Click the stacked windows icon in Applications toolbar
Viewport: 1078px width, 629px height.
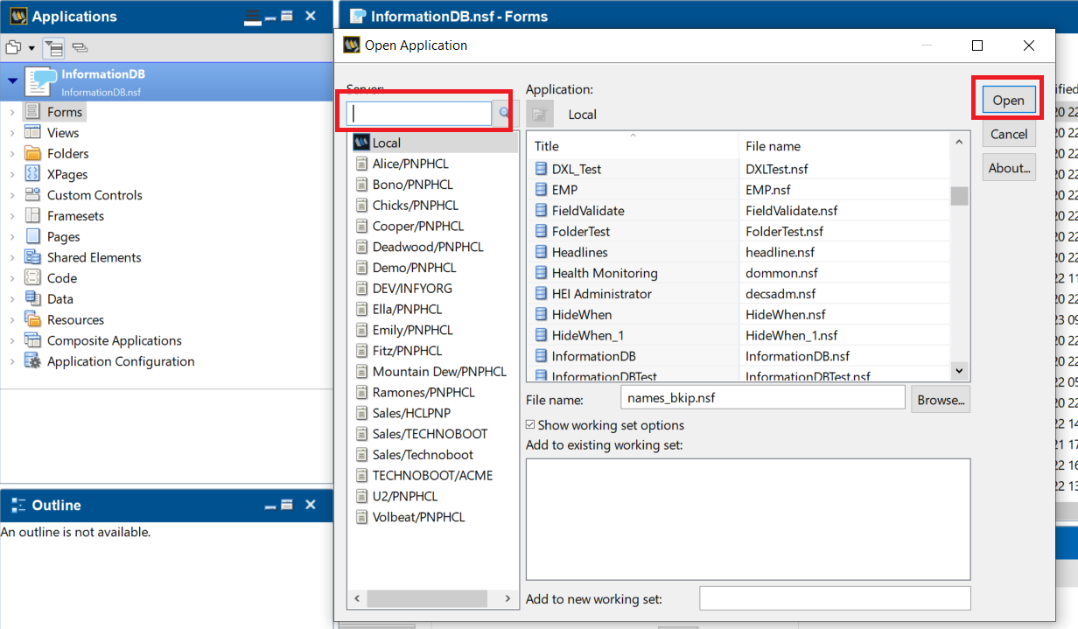click(x=80, y=47)
